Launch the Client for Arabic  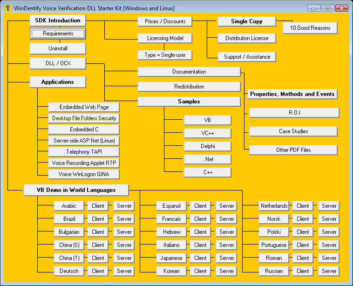[98, 206]
